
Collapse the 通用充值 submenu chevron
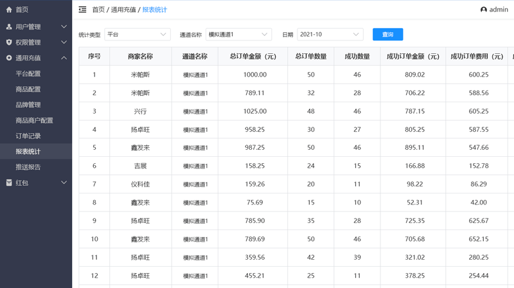(64, 58)
